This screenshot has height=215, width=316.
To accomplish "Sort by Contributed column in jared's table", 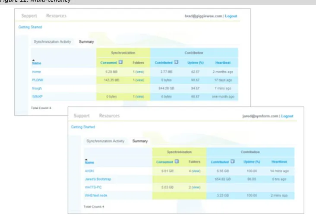I will pos(220,162).
